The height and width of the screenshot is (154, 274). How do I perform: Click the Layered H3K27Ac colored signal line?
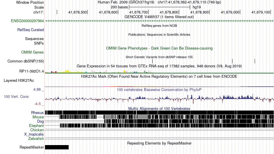[x=159, y=87]
